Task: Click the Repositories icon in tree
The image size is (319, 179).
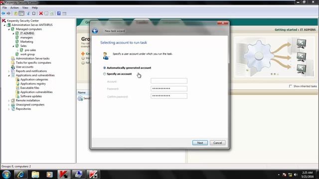Action: [x=13, y=109]
